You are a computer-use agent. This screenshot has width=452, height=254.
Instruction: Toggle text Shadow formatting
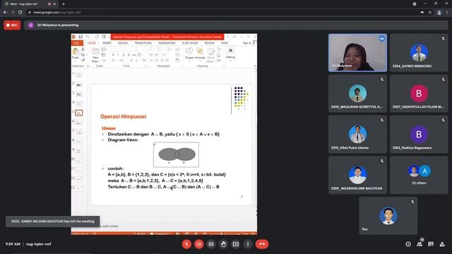[129, 55]
